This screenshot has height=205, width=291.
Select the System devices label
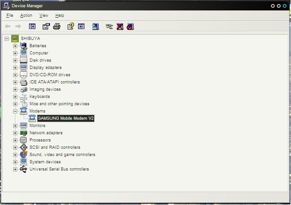tap(45, 162)
